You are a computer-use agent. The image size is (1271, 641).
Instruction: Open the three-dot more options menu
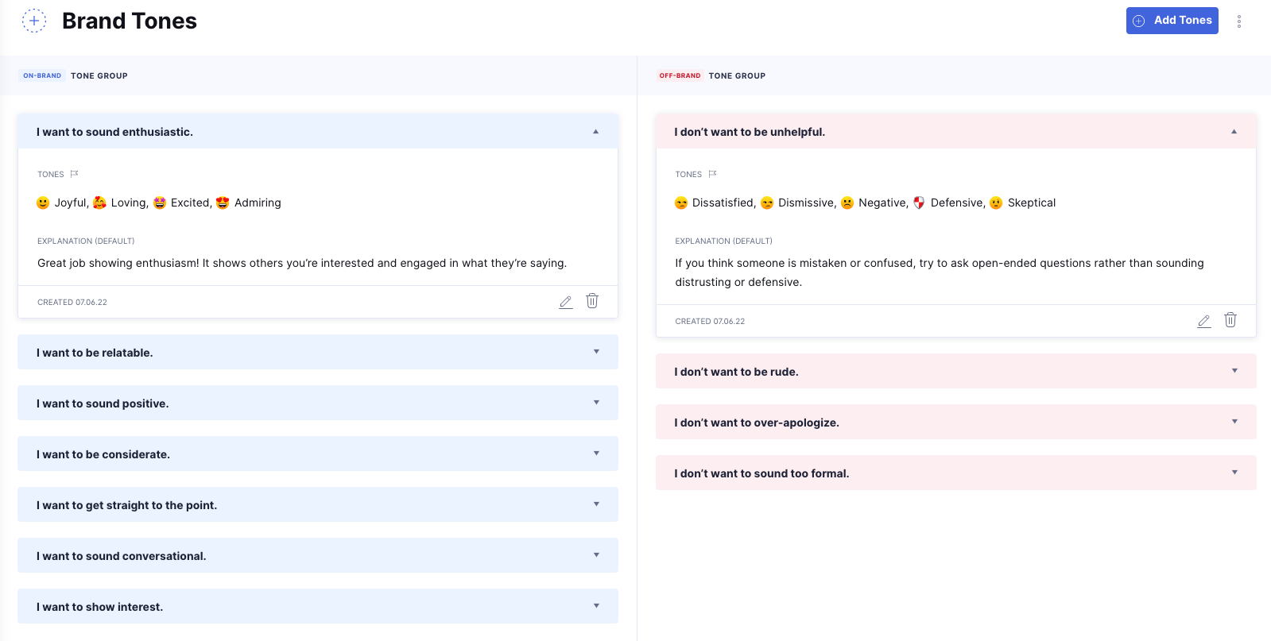pos(1238,21)
